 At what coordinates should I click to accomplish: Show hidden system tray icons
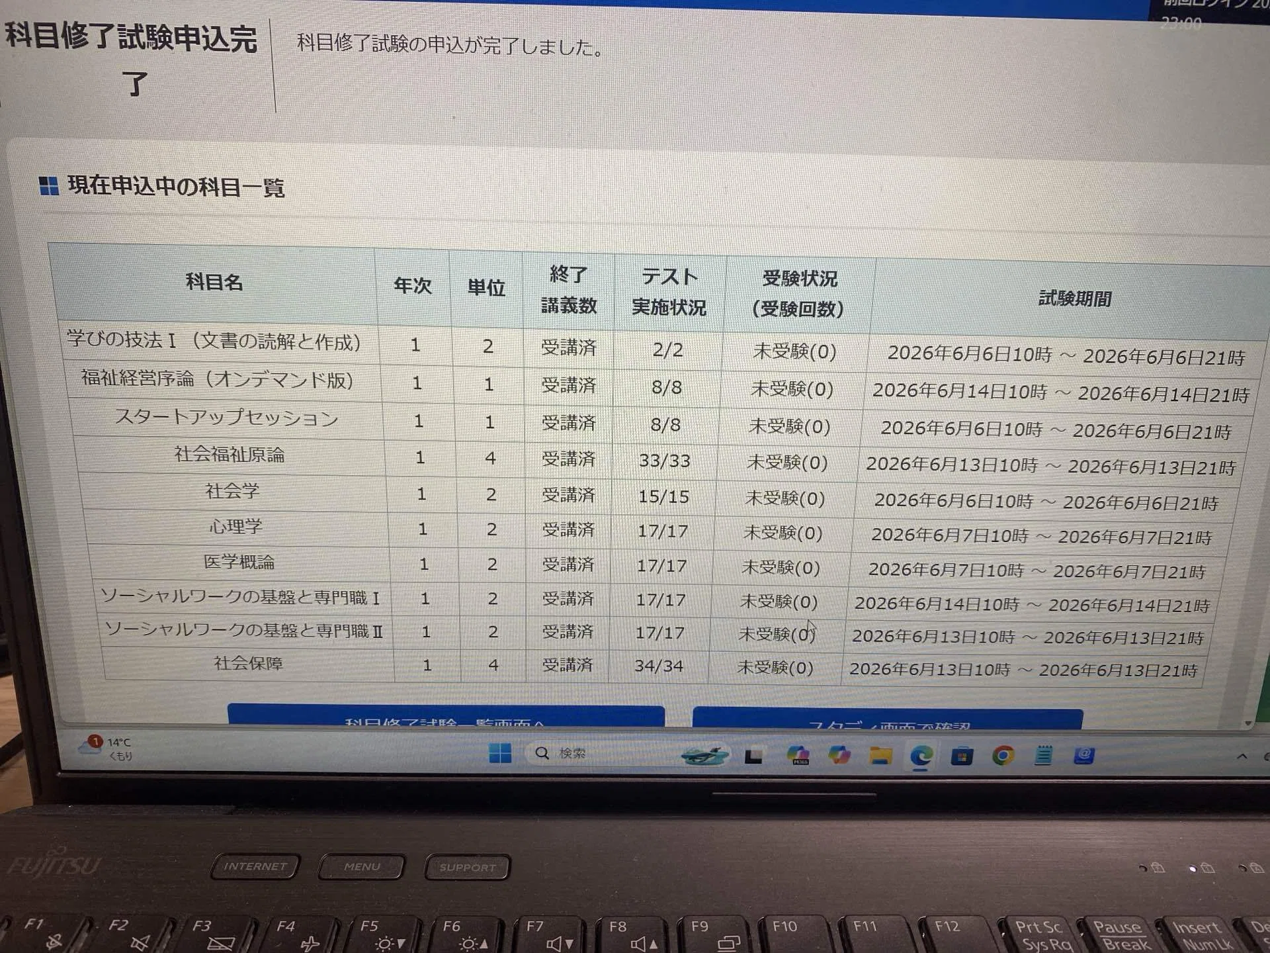[1242, 756]
